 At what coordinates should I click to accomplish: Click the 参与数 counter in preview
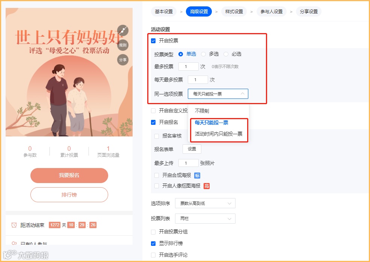(30, 151)
